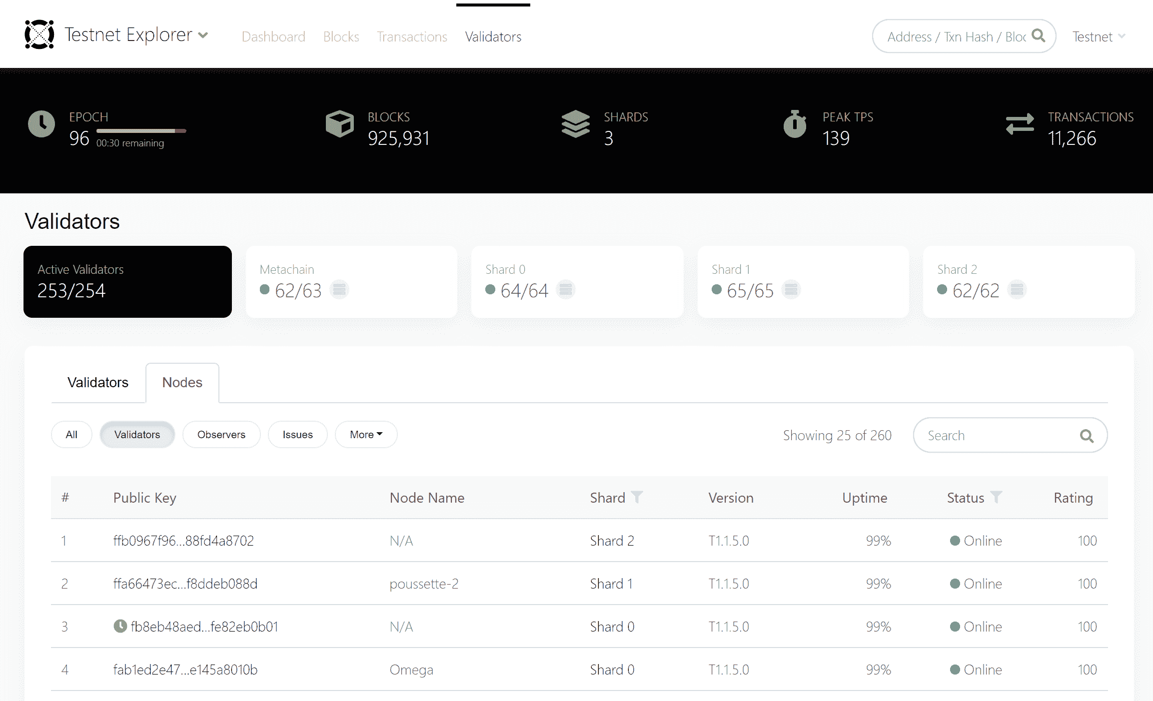Select the Active Validators 253/254 card
This screenshot has width=1153, height=701.
127,281
